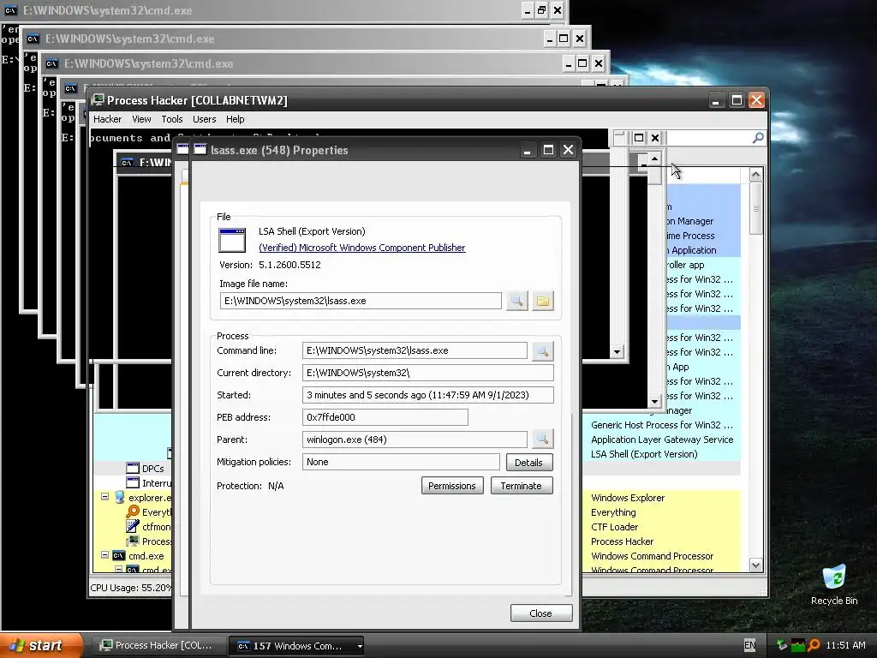Click in the Image file name field
The height and width of the screenshot is (658, 877).
[361, 301]
